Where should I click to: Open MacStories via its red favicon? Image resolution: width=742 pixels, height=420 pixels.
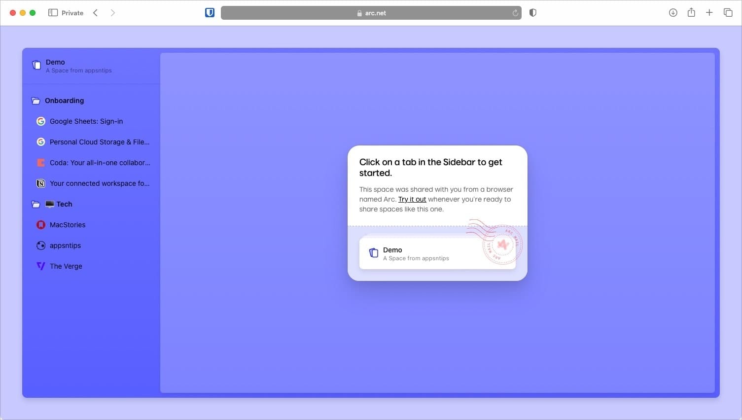pos(41,224)
